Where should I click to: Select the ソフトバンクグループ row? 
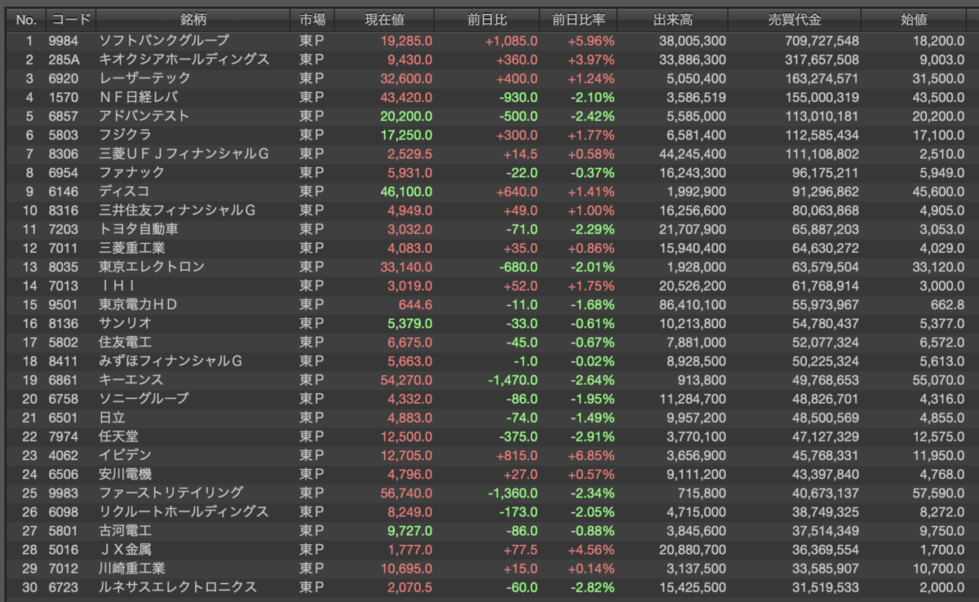click(491, 40)
